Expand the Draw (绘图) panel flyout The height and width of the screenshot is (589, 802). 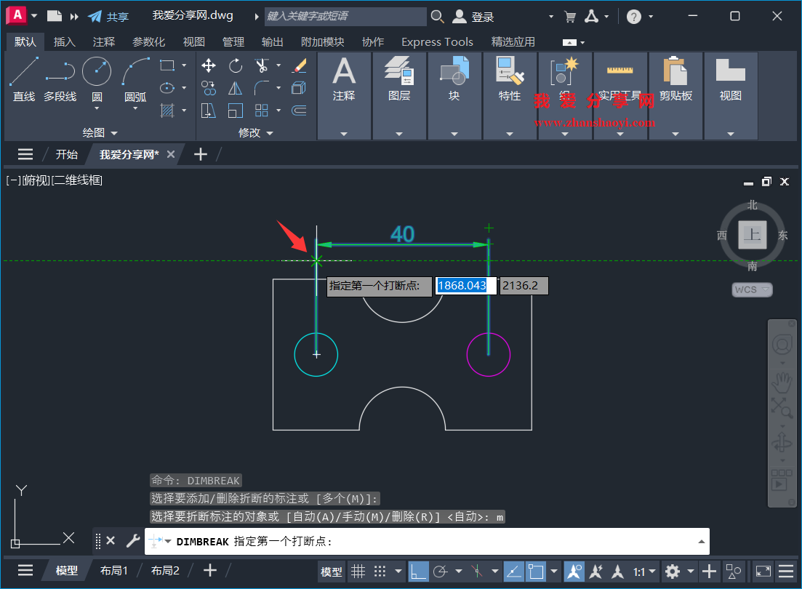pyautogui.click(x=100, y=132)
